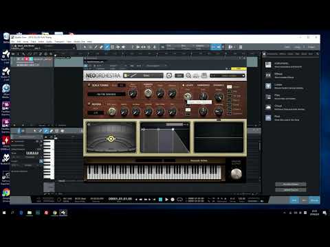Select the Eraser tool in the music editor toolbar

(x=52, y=131)
